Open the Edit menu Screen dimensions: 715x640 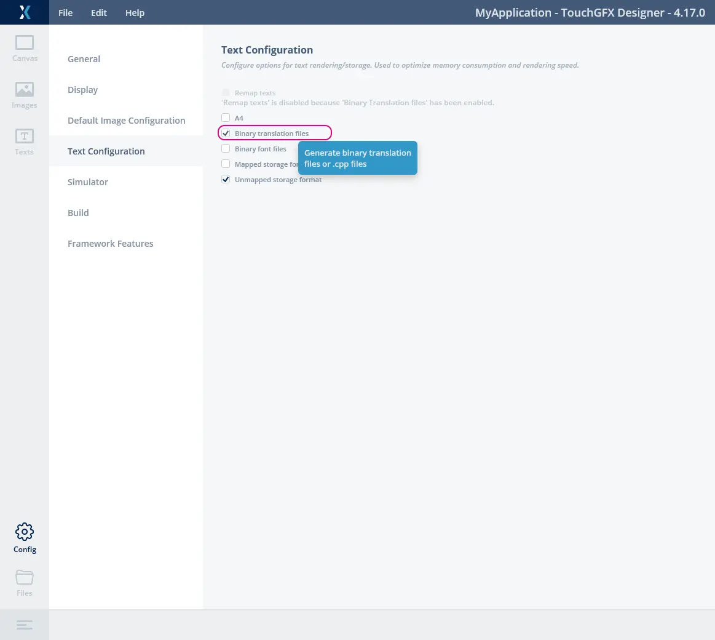(99, 13)
